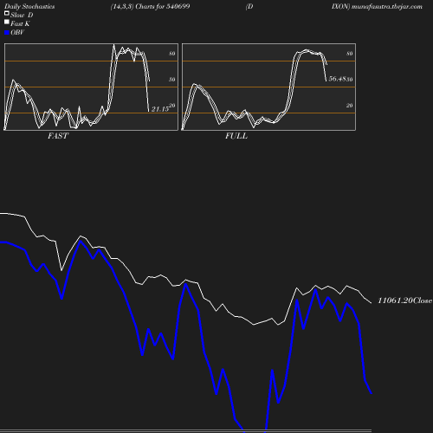Click the blue OBV legend swatch

7,33
